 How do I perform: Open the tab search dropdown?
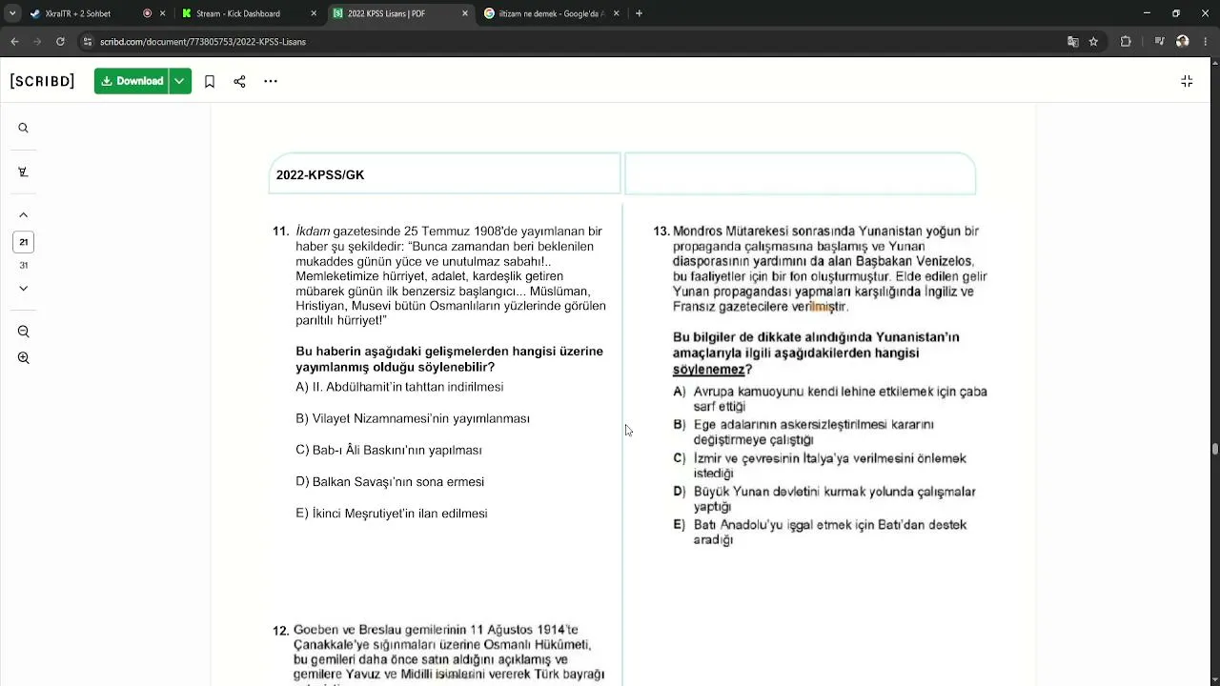click(11, 13)
